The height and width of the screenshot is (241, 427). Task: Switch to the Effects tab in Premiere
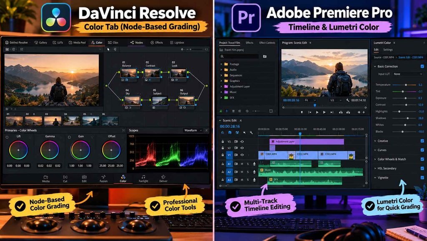[249, 43]
